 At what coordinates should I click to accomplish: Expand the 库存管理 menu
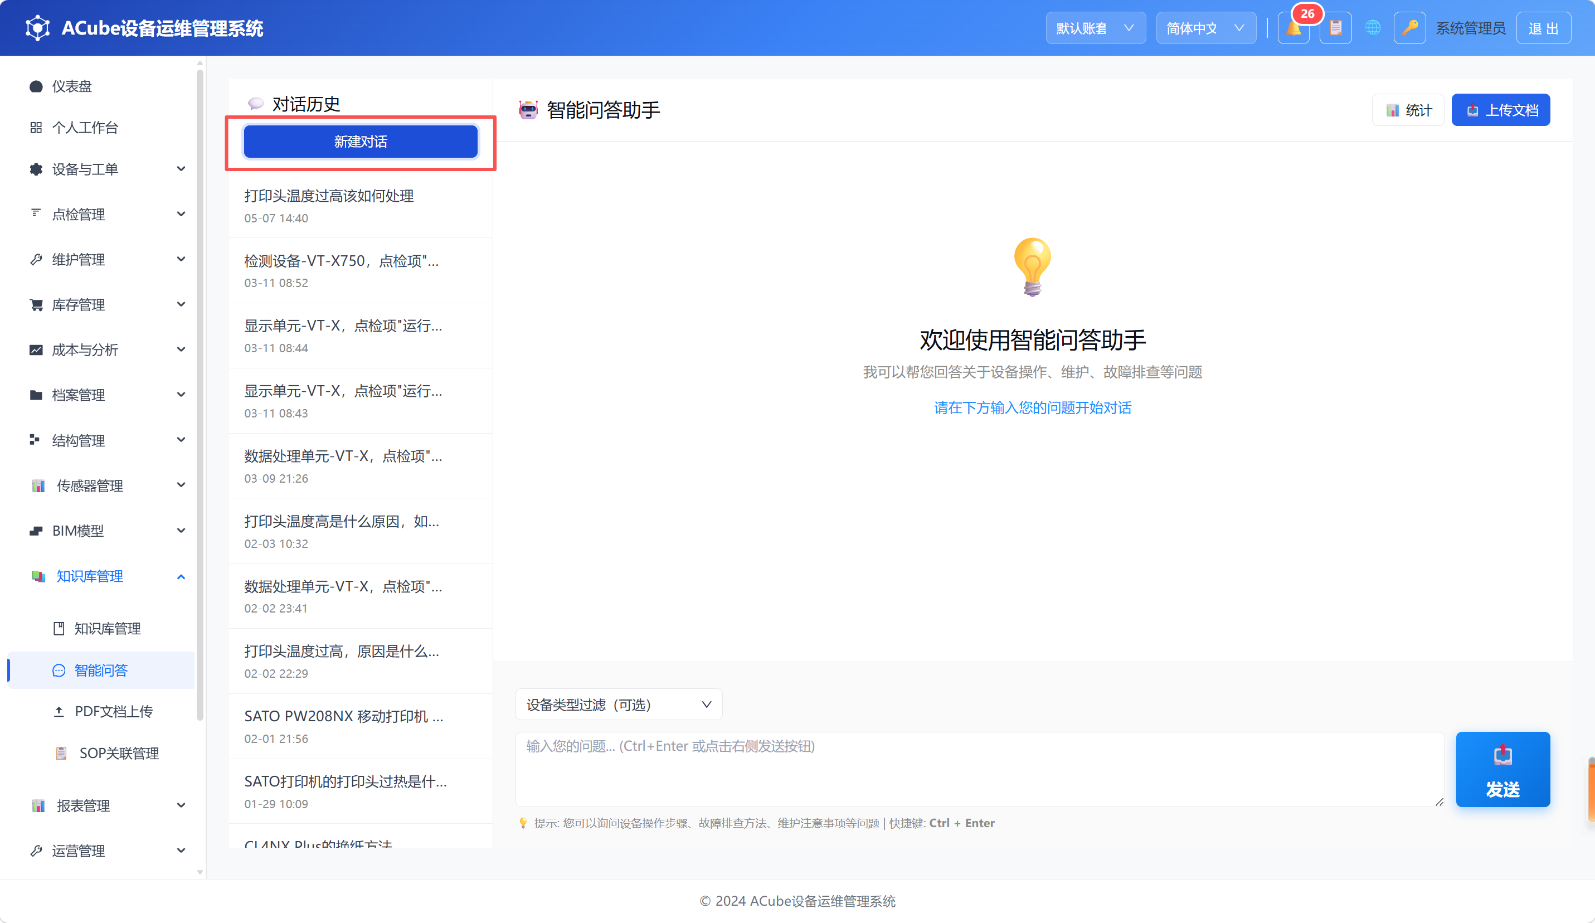click(101, 305)
